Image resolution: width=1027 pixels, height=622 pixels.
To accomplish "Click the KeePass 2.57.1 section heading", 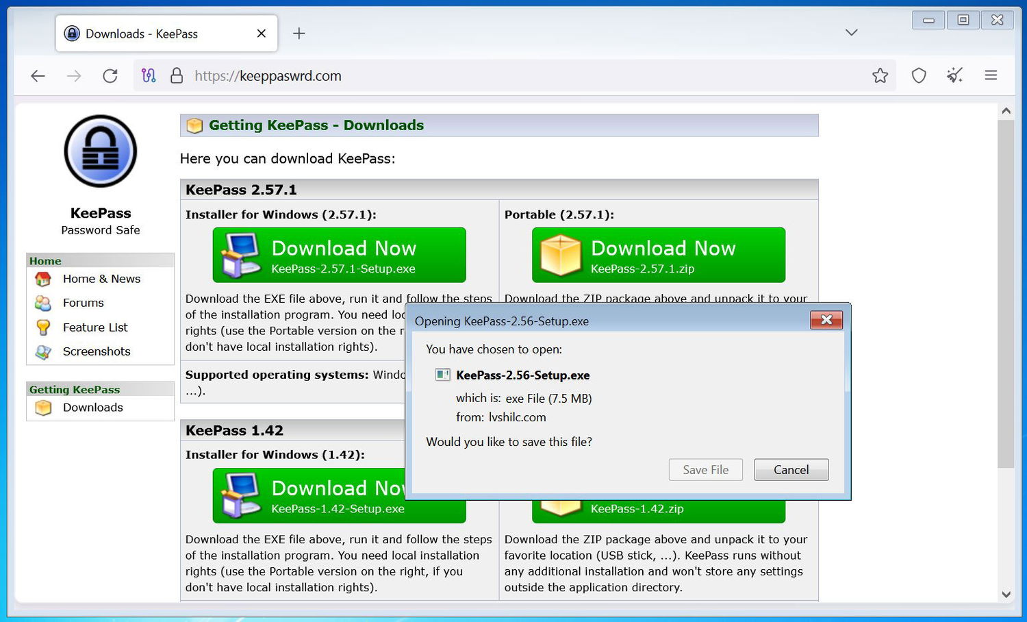I will click(x=241, y=190).
